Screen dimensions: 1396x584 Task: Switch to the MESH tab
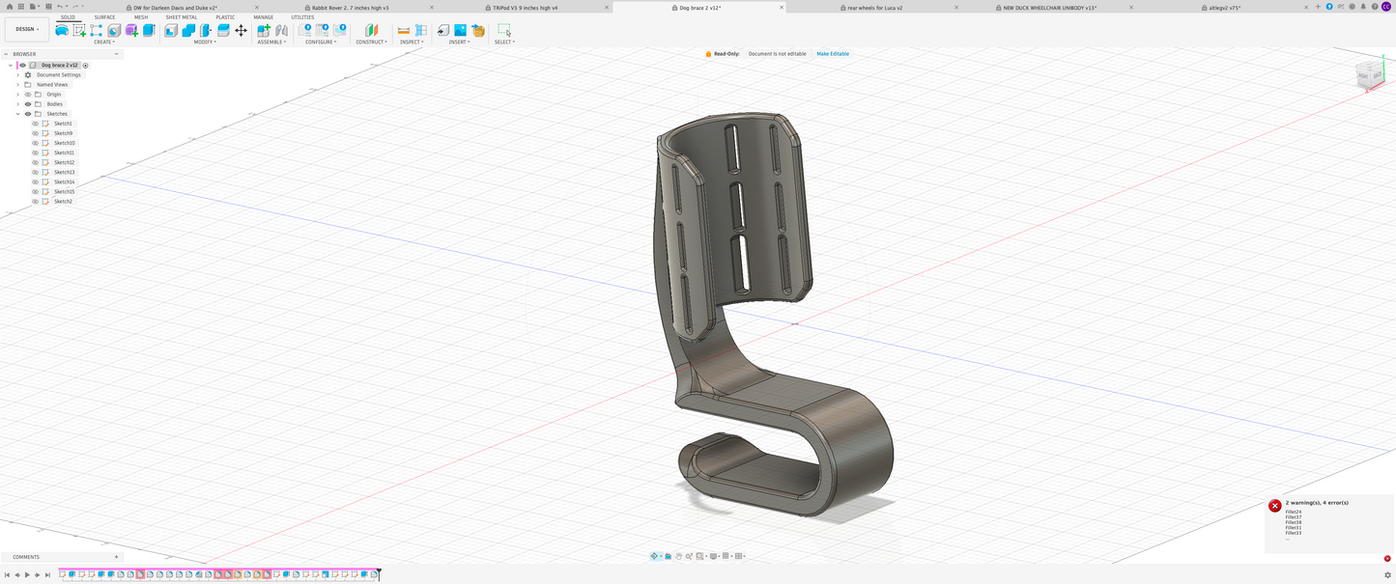pyautogui.click(x=141, y=17)
